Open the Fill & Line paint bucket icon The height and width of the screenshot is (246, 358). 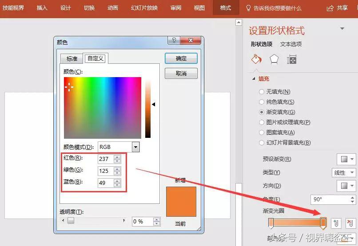coord(256,59)
